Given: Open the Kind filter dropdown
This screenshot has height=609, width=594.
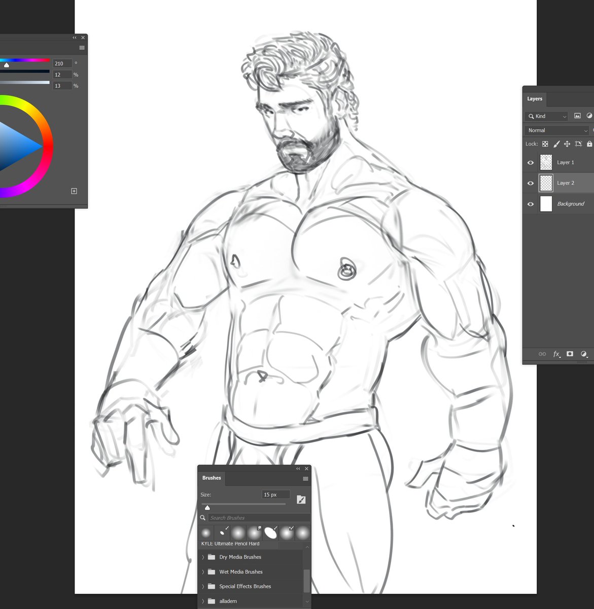Looking at the screenshot, I should (547, 116).
